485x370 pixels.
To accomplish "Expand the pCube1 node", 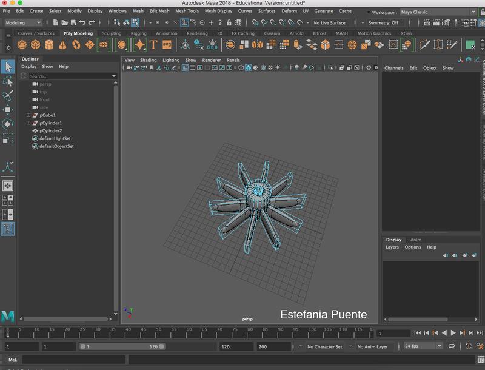I will [x=28, y=115].
